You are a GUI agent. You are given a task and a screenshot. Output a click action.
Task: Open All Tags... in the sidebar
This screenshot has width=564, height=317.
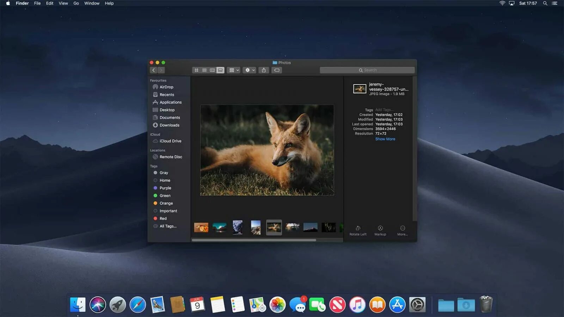pyautogui.click(x=168, y=226)
